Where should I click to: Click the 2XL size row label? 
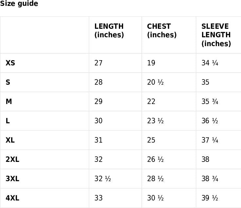(x=12, y=159)
